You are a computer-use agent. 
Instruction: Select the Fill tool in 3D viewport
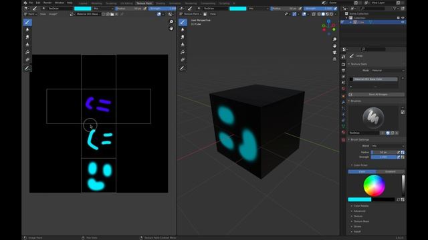pyautogui.click(x=183, y=52)
